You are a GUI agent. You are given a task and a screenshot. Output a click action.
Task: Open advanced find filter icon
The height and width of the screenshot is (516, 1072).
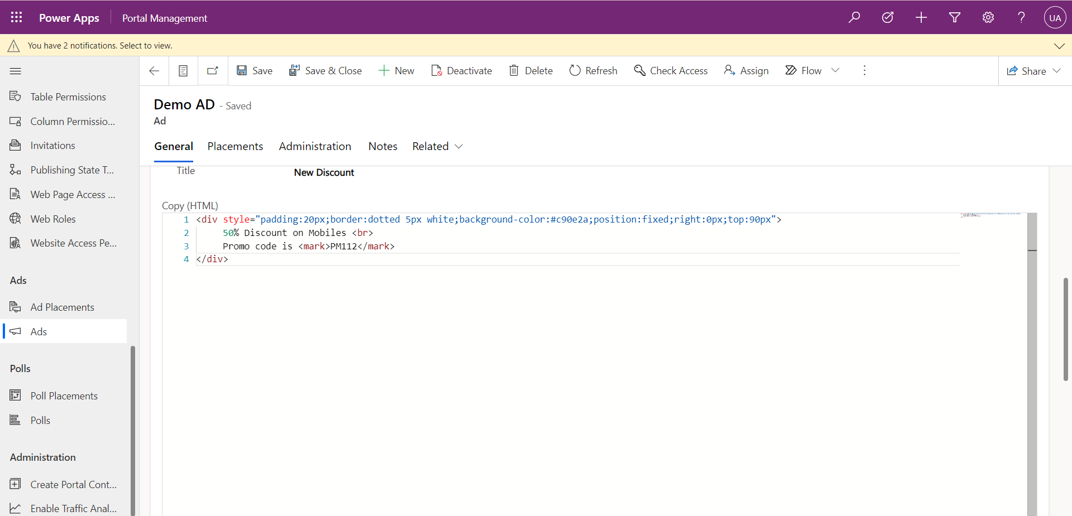[x=955, y=17]
